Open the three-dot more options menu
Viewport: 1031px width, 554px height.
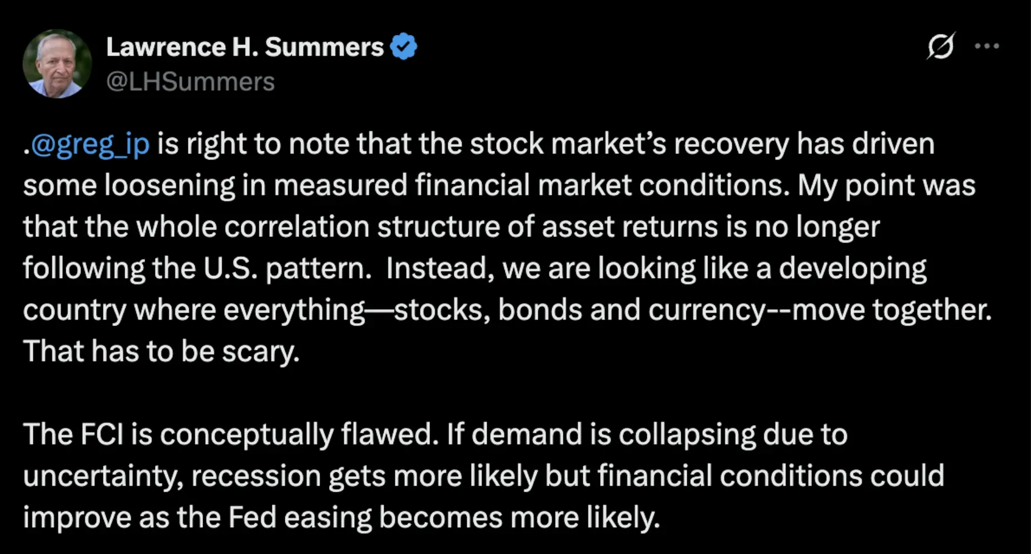[x=987, y=46]
